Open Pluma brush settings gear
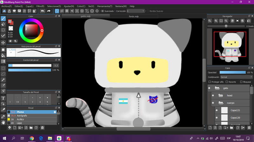The height and width of the screenshot is (142, 254). click(x=55, y=112)
